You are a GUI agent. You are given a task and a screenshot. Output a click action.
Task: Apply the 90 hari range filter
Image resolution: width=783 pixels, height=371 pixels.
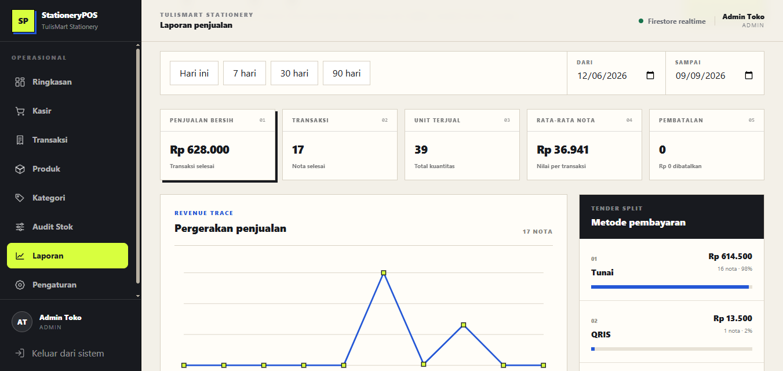(347, 73)
